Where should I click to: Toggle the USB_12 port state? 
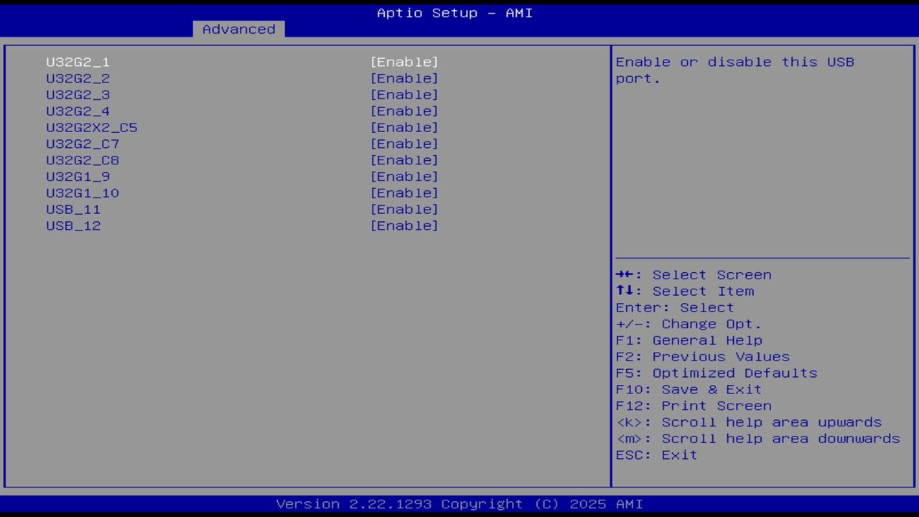coord(404,225)
